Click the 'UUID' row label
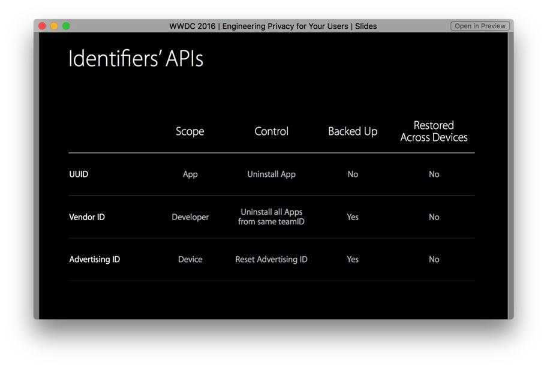This screenshot has width=547, height=367. point(79,174)
